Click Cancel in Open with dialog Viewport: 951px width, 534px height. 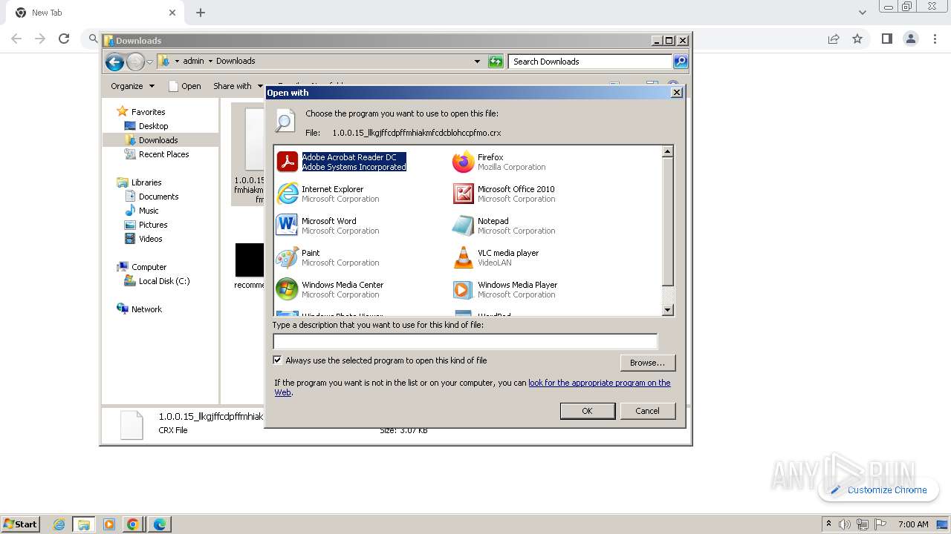click(647, 411)
